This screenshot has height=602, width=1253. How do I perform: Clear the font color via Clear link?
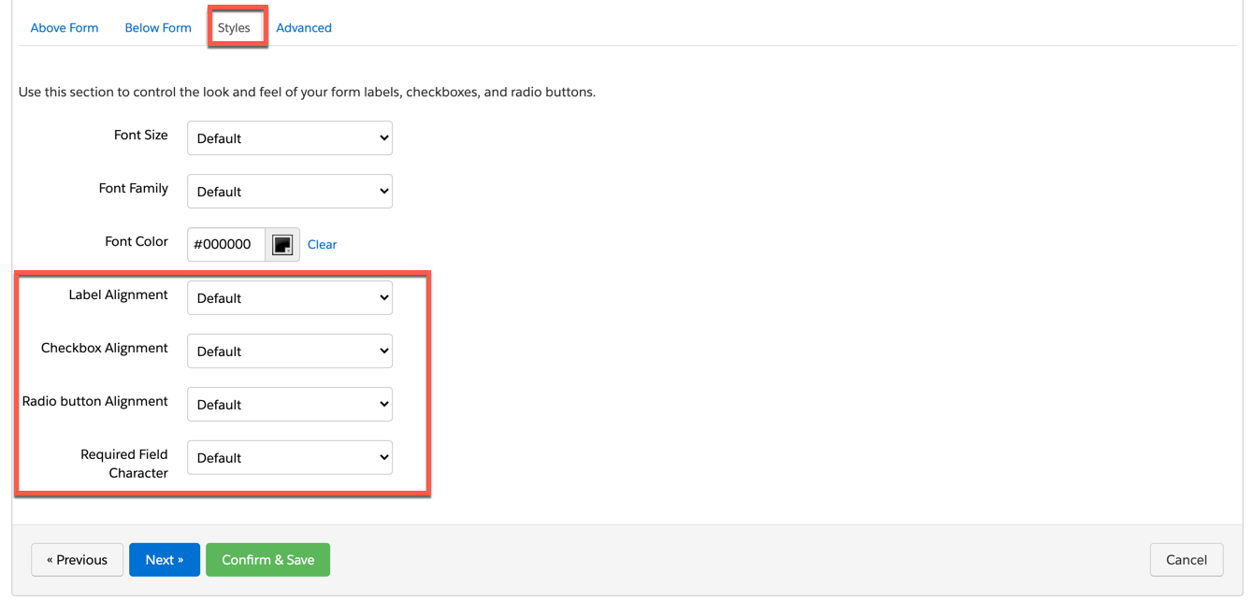pyautogui.click(x=322, y=245)
